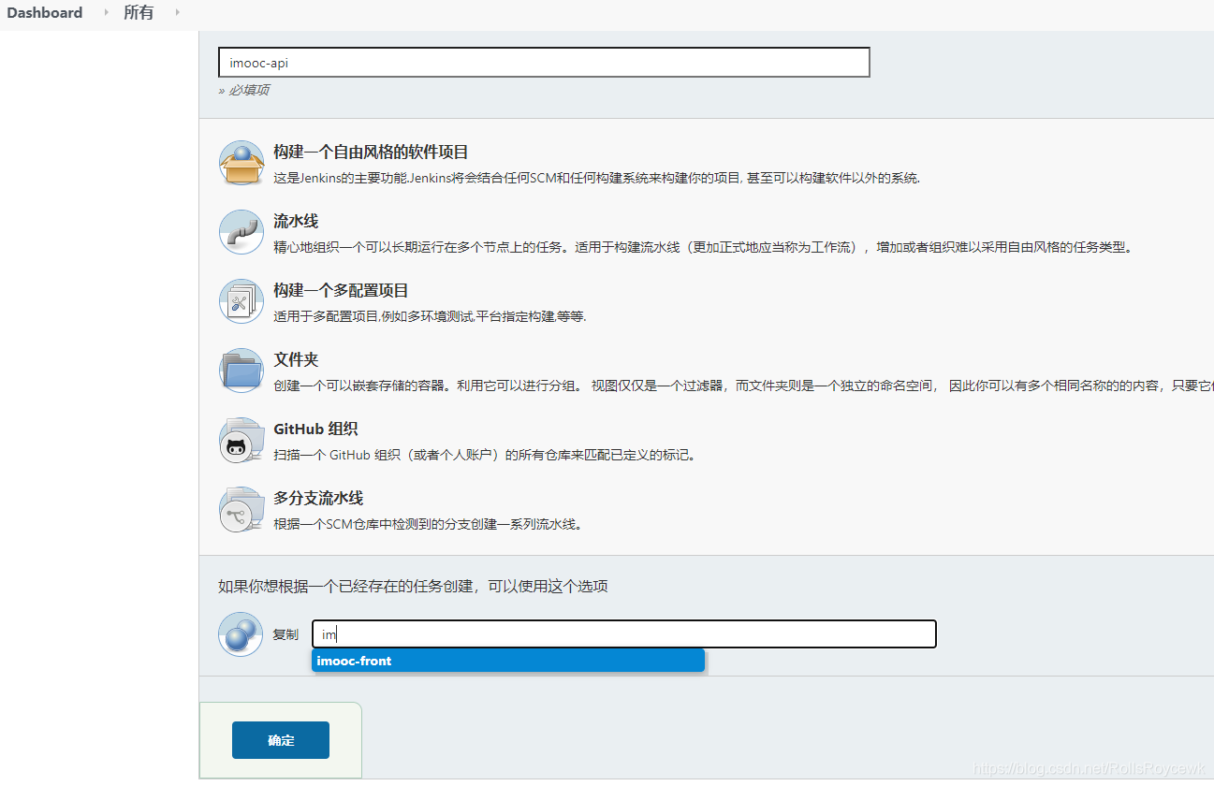
Task: Click the description 适用于多配置项目
Action: (430, 316)
